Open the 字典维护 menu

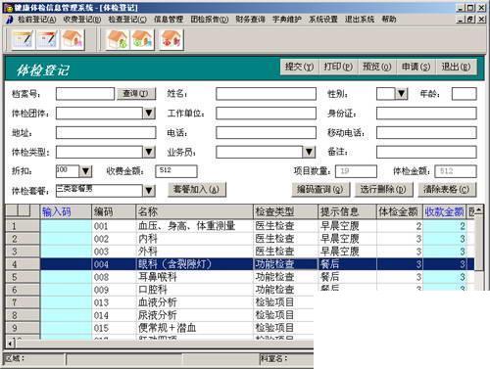(287, 20)
